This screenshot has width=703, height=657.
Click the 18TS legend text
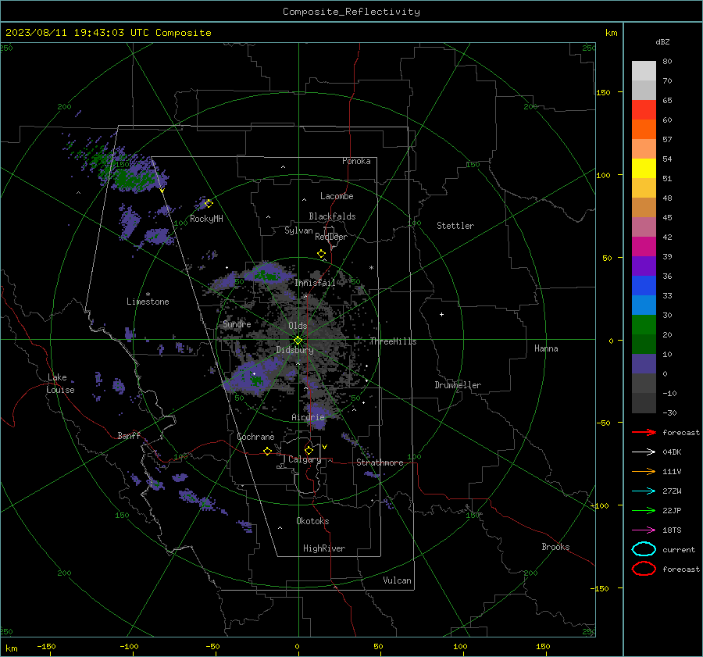coord(672,530)
